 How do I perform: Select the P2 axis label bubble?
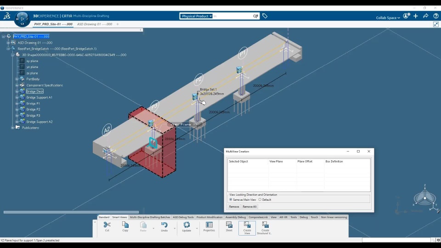click(x=198, y=80)
